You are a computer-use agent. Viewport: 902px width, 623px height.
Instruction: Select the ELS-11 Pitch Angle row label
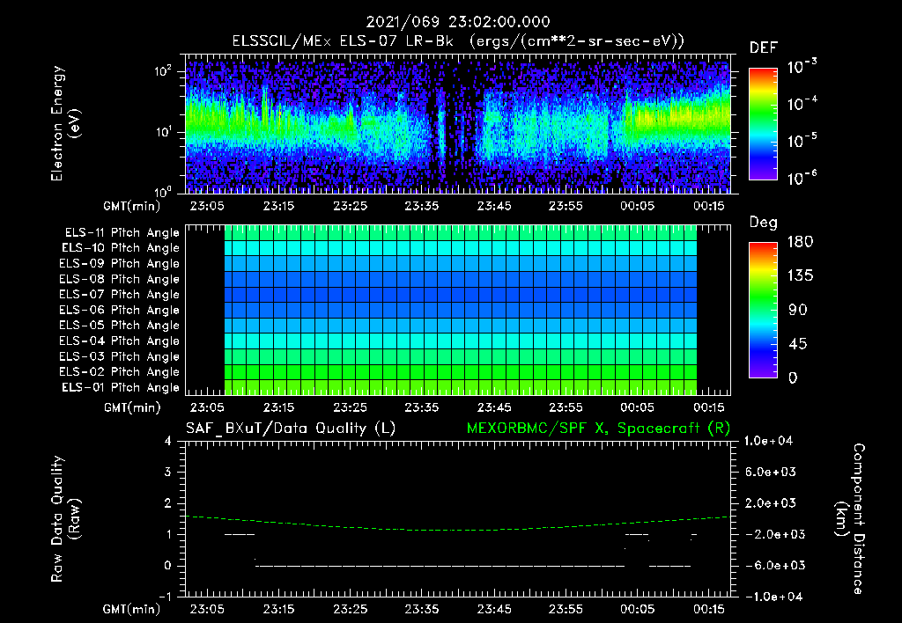pyautogui.click(x=122, y=233)
